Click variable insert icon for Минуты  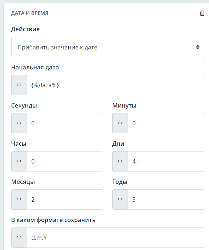pos(120,123)
